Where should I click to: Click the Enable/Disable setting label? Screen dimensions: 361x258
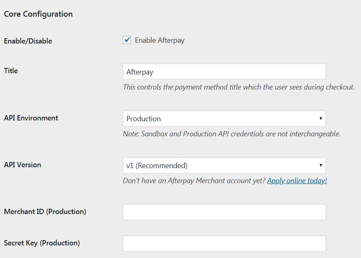[28, 41]
